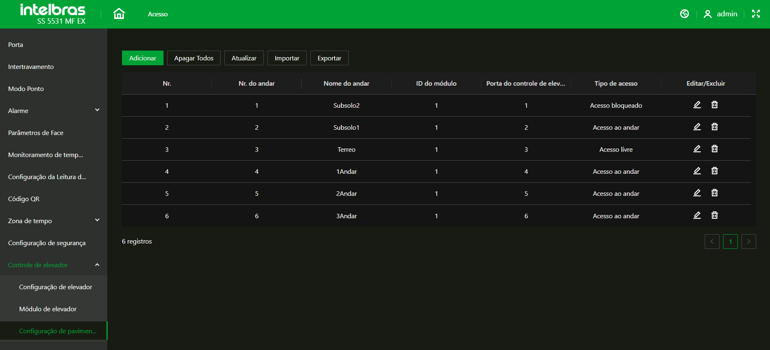
Task: Go to next page arrow
Action: click(x=749, y=241)
